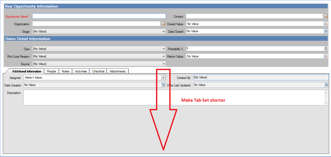
Task: Switch to the Notes tab
Action: click(x=66, y=71)
